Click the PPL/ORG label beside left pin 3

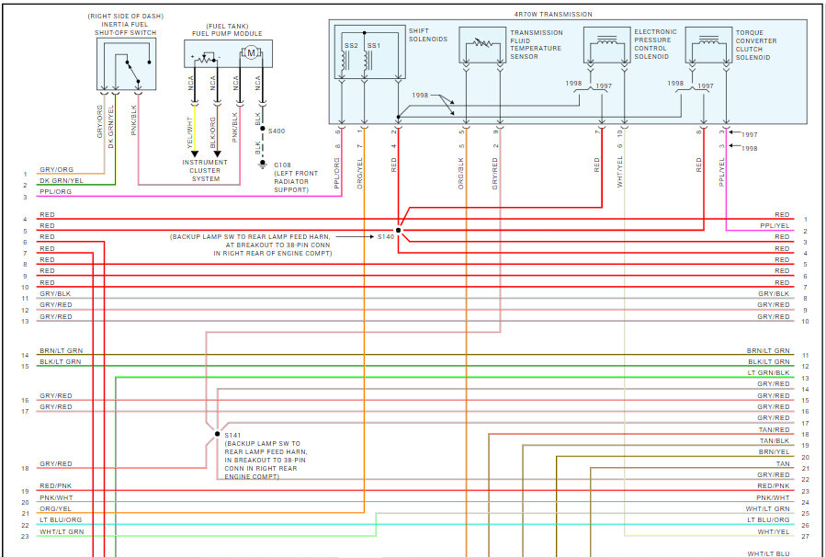click(x=55, y=192)
